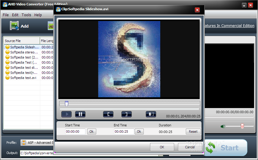Click the Output path field

click(37, 153)
